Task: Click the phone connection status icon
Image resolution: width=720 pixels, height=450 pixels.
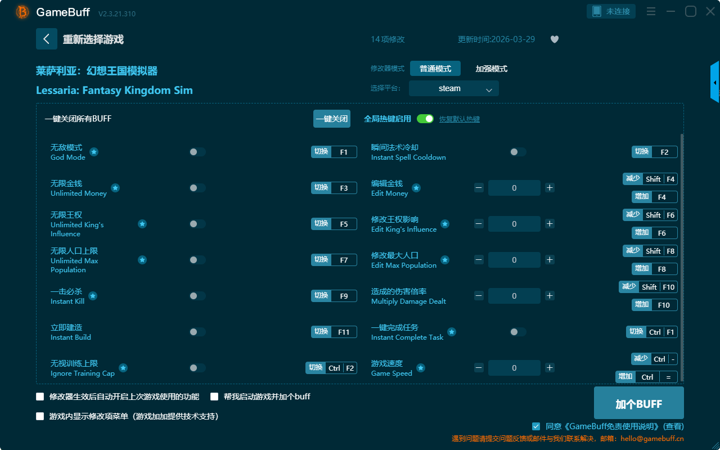Action: 596,11
